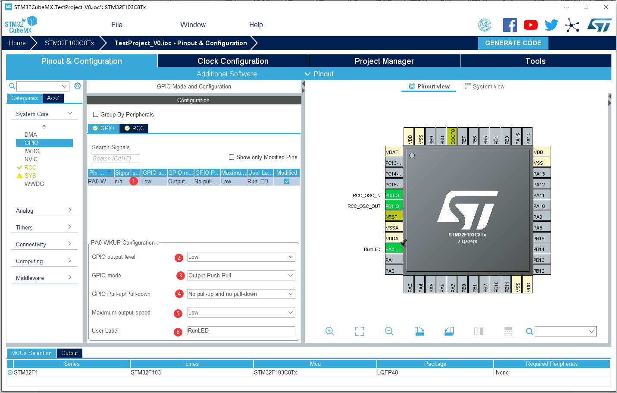Select NVIC in the System Core list
617x393 pixels.
click(x=31, y=159)
